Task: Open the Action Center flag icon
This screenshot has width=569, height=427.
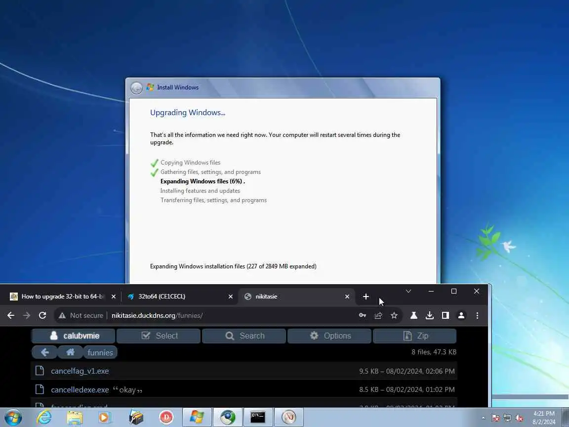Action: 495,418
